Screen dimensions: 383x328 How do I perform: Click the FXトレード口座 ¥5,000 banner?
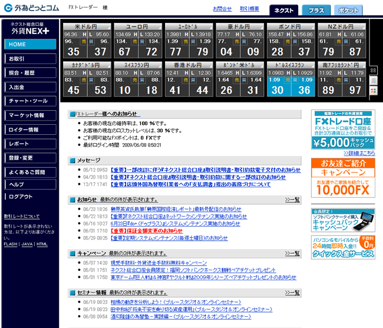(343, 130)
